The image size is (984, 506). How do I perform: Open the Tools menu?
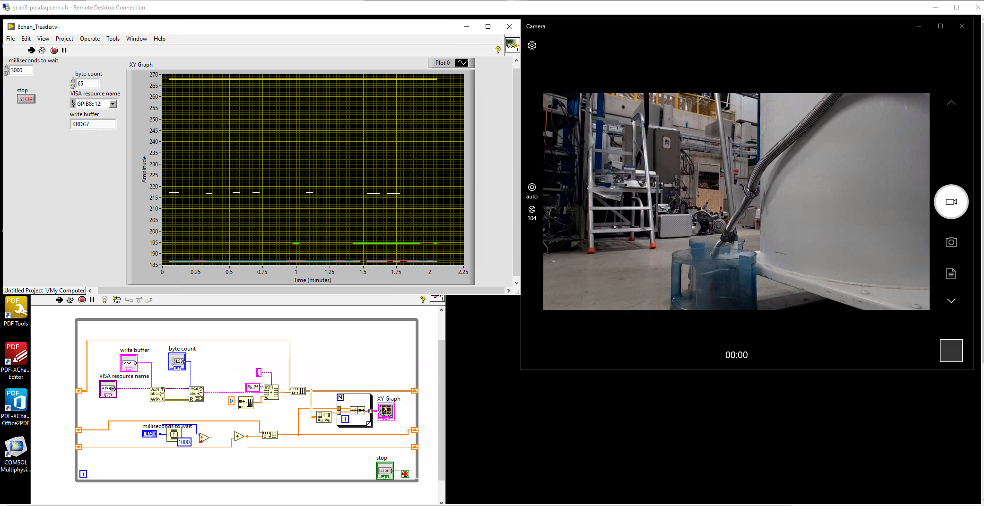[113, 39]
